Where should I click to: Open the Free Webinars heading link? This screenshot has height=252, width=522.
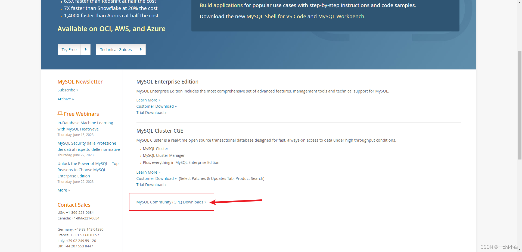[x=81, y=114]
